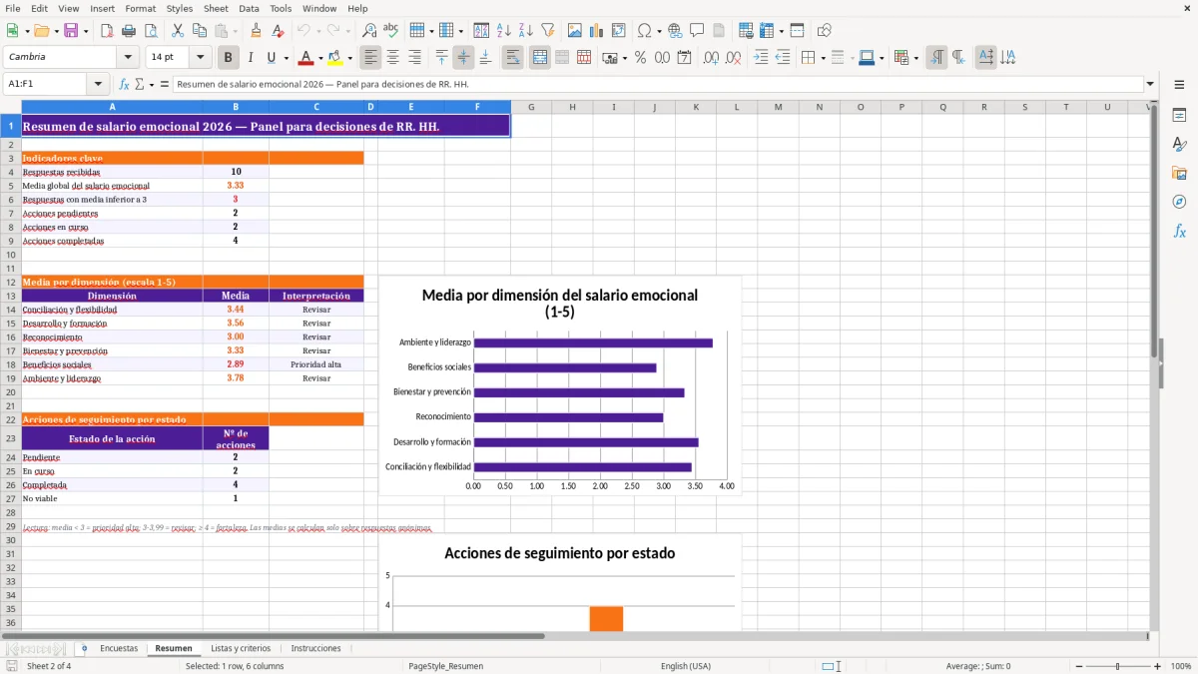Open Print Preview
1198x674 pixels.
[150, 31]
